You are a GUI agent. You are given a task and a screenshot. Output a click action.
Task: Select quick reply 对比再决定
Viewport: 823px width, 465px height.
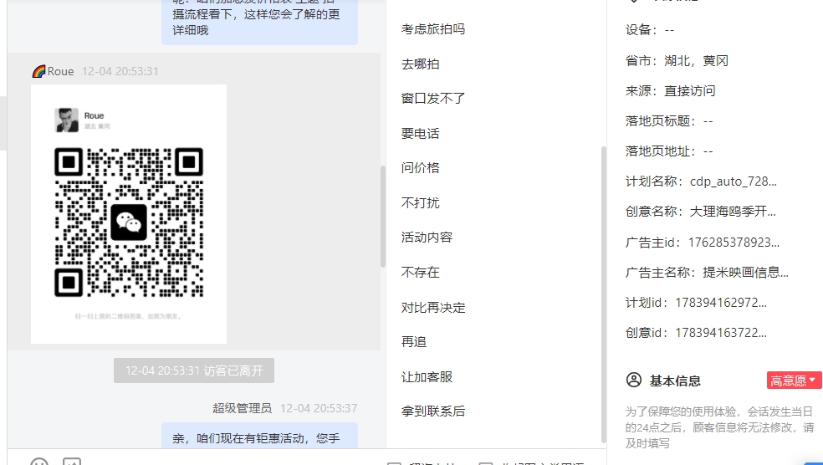pyautogui.click(x=433, y=308)
